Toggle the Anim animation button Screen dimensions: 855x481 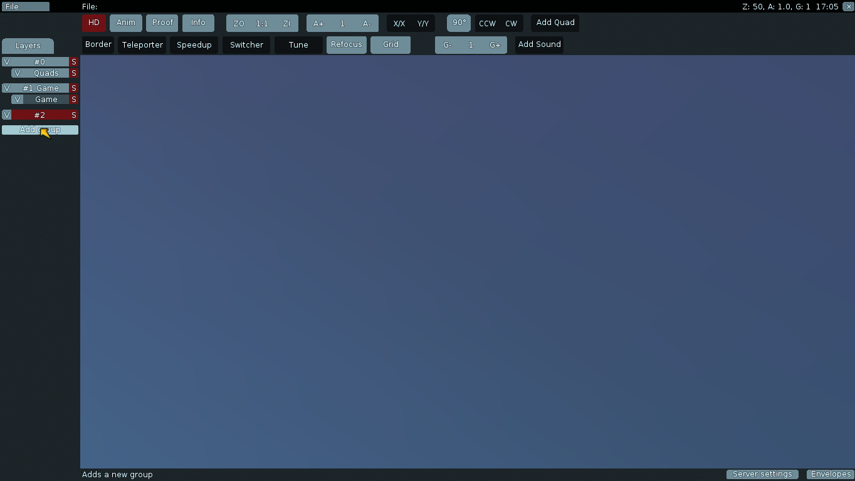coord(125,23)
